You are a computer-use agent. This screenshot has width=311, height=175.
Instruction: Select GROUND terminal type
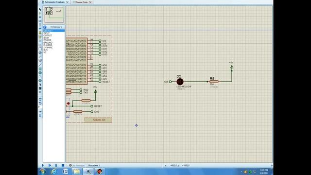[x=48, y=43]
